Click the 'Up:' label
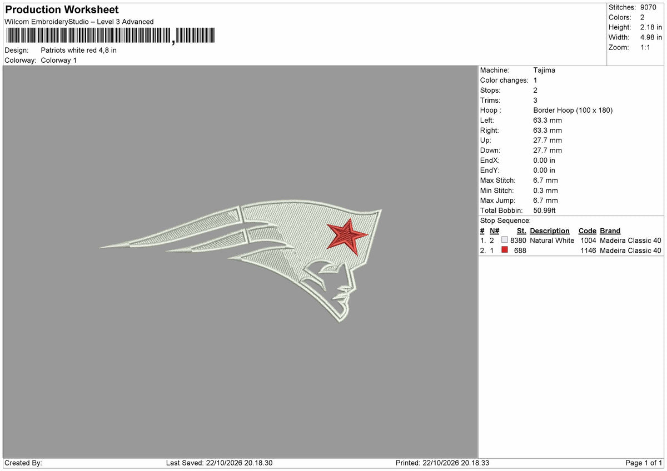 pos(486,140)
